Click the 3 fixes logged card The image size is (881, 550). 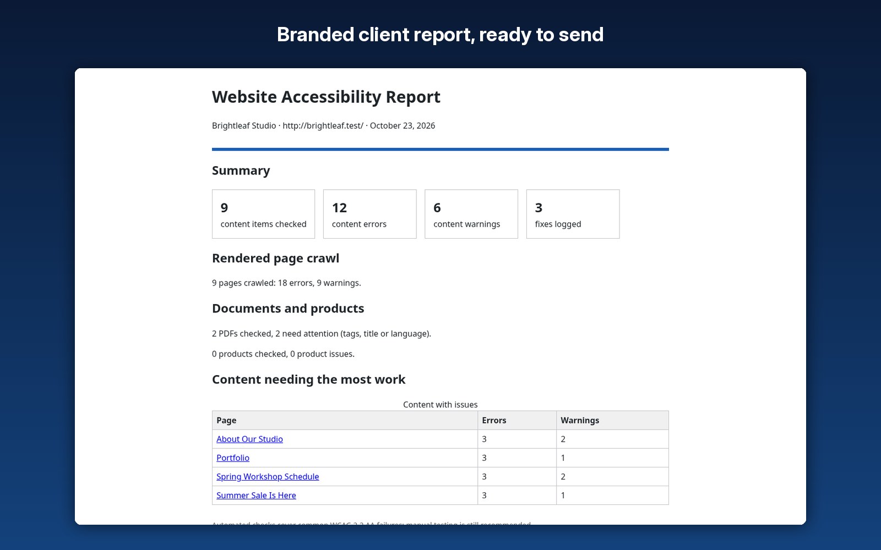[573, 214]
